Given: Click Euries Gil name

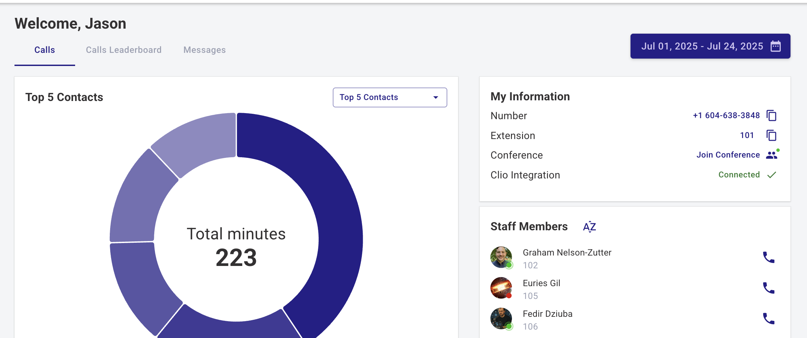Looking at the screenshot, I should click(541, 283).
